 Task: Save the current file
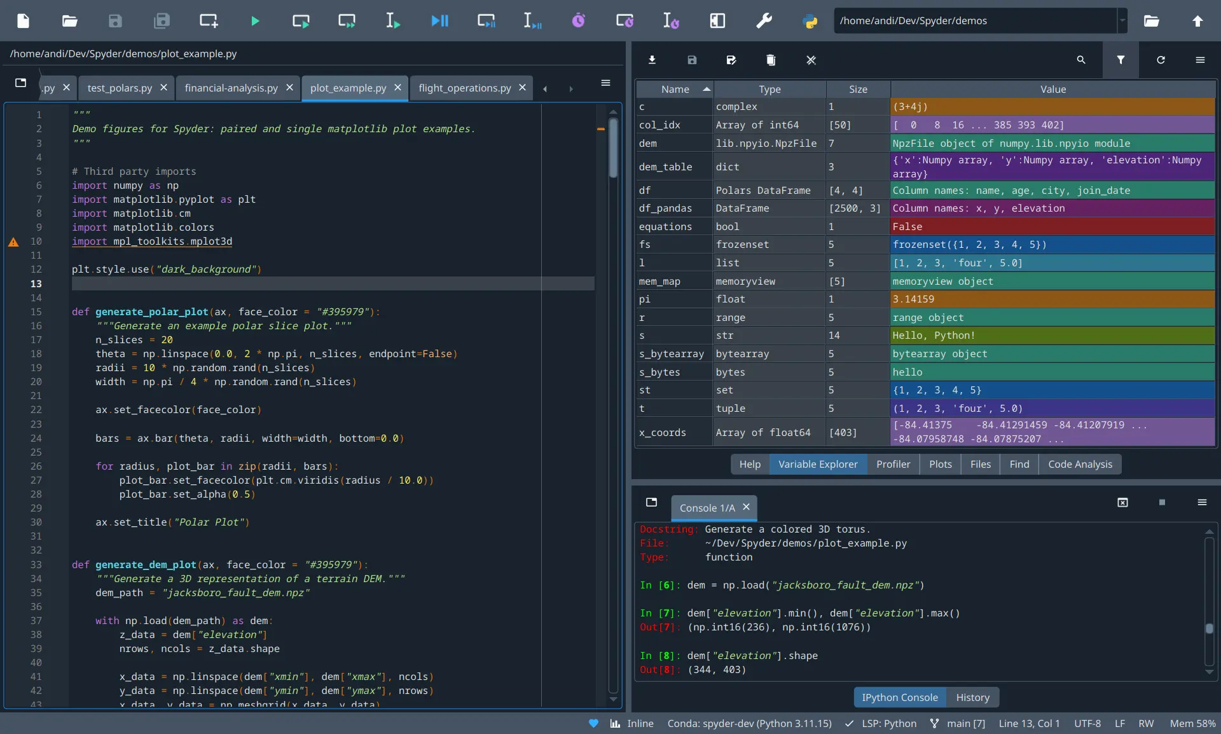click(115, 21)
